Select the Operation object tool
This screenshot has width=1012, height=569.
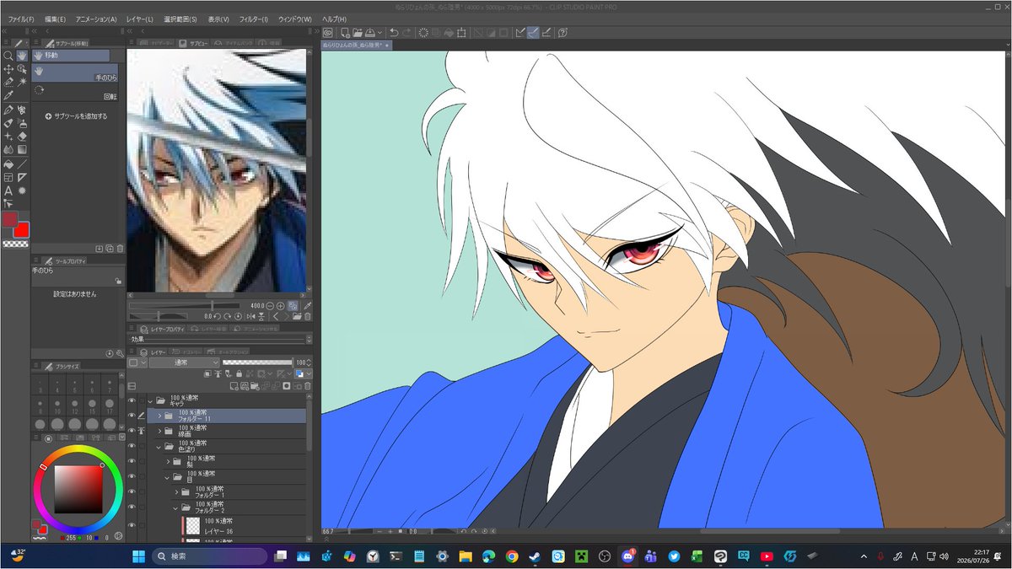[22, 69]
